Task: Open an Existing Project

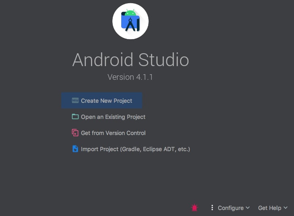Action: click(109, 117)
